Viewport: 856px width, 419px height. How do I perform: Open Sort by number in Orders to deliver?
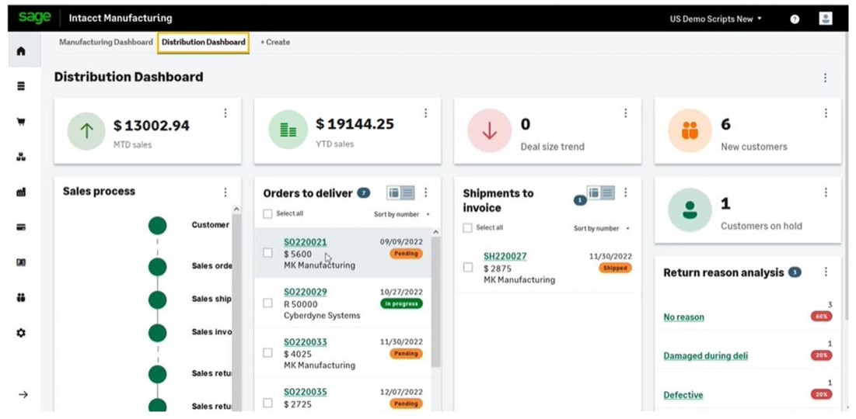tap(400, 214)
